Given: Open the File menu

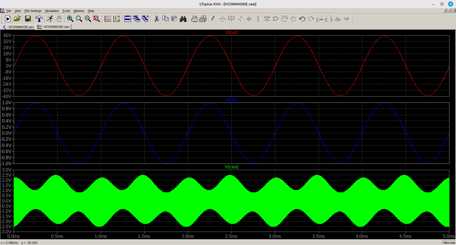Looking at the screenshot, I should pos(9,11).
